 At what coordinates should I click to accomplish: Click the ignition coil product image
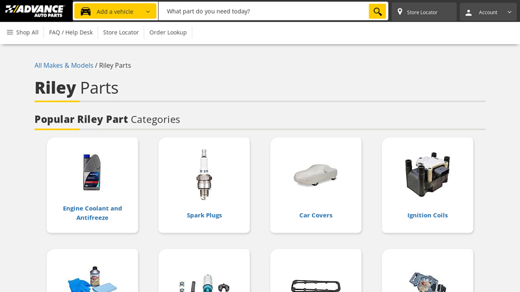pos(428,174)
